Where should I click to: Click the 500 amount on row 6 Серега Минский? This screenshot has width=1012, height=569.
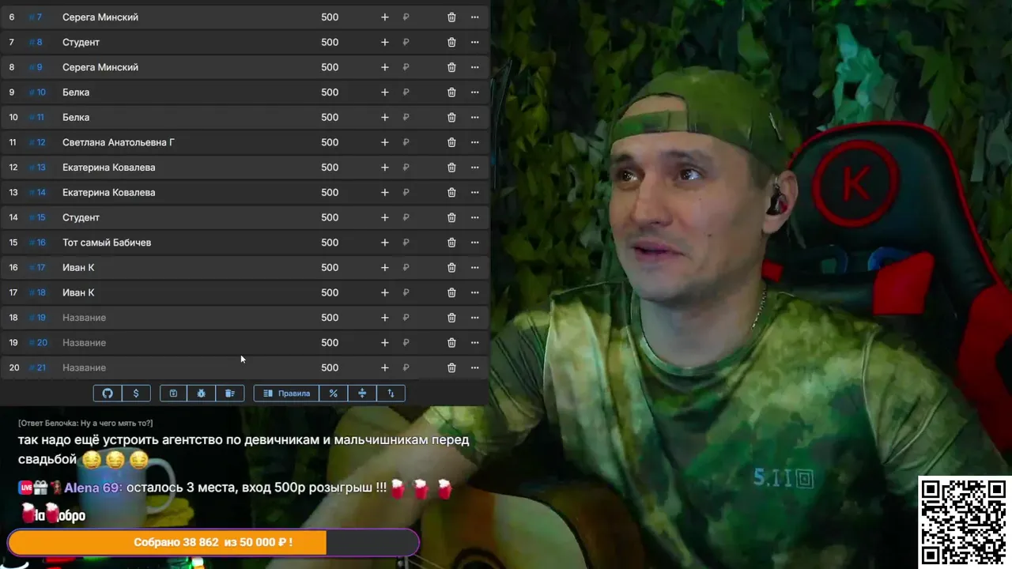click(x=330, y=17)
